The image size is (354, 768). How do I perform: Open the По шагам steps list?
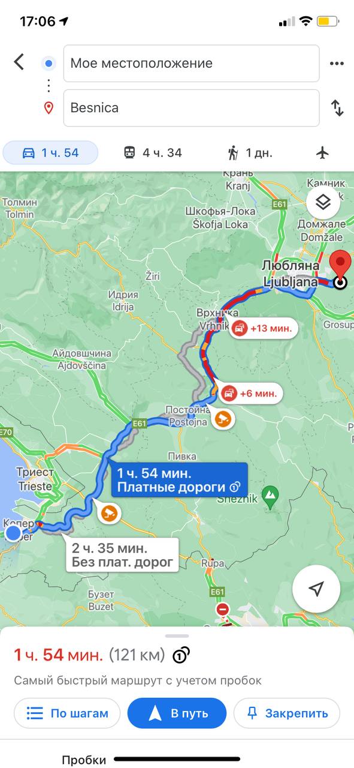tap(67, 713)
